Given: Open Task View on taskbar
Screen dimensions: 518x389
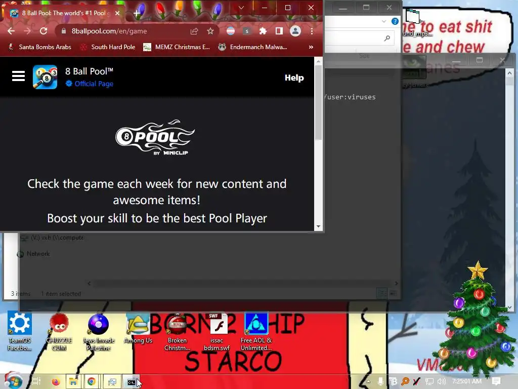Looking at the screenshot, I should [36, 381].
